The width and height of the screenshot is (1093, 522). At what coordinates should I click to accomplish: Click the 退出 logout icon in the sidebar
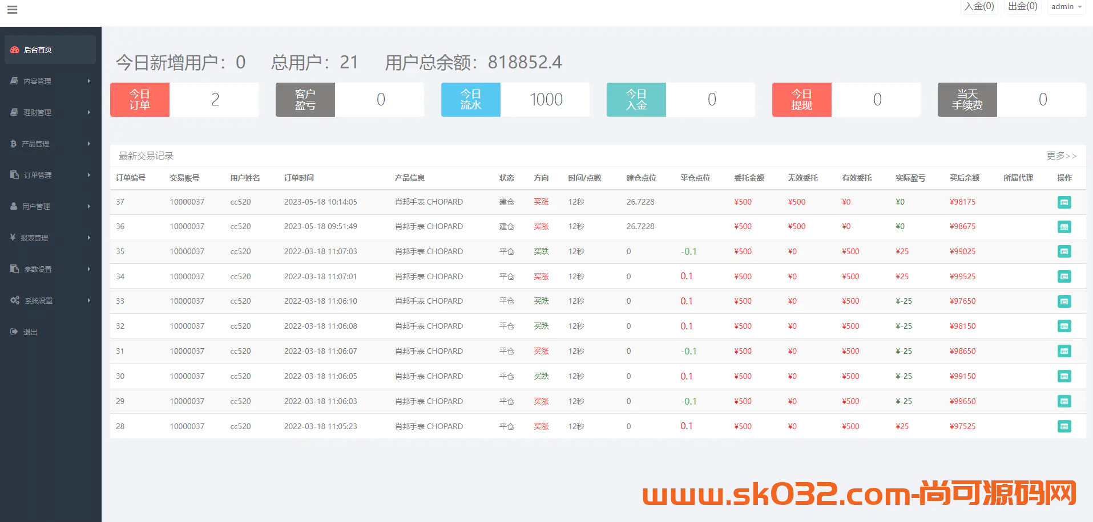(14, 332)
